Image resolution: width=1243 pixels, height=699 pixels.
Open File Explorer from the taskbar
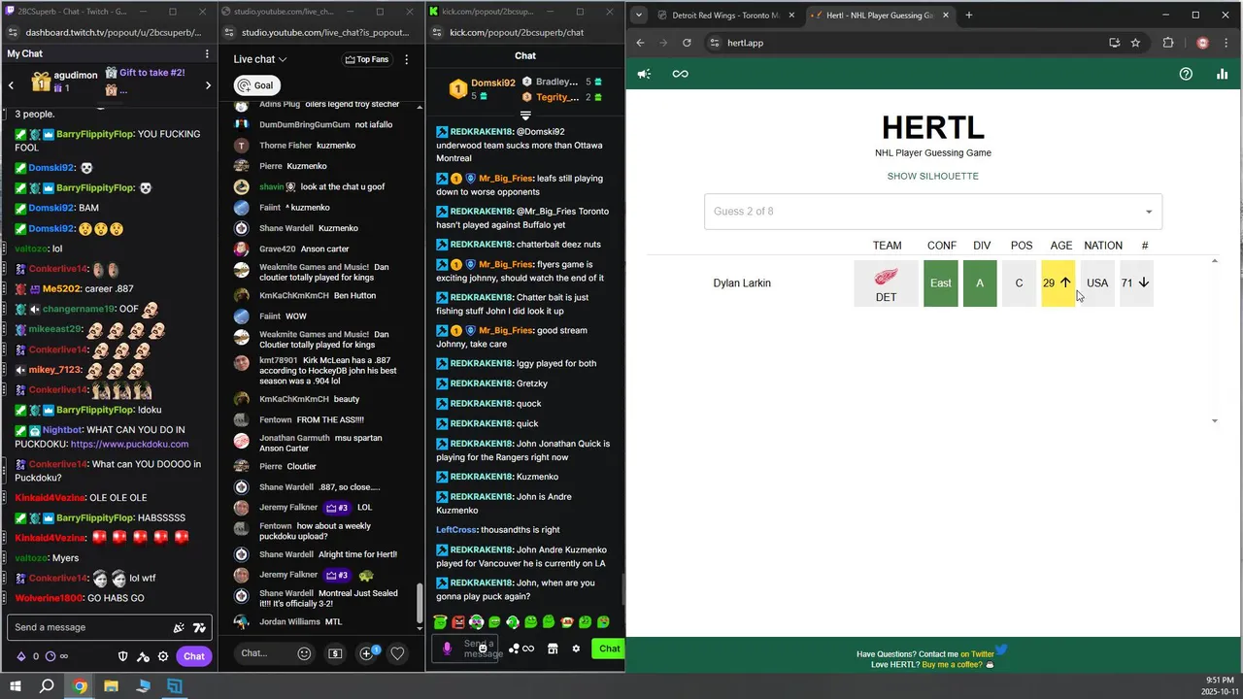click(111, 685)
